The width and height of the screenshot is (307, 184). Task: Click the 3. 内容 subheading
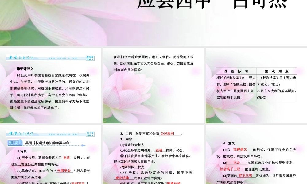click(x=126, y=139)
